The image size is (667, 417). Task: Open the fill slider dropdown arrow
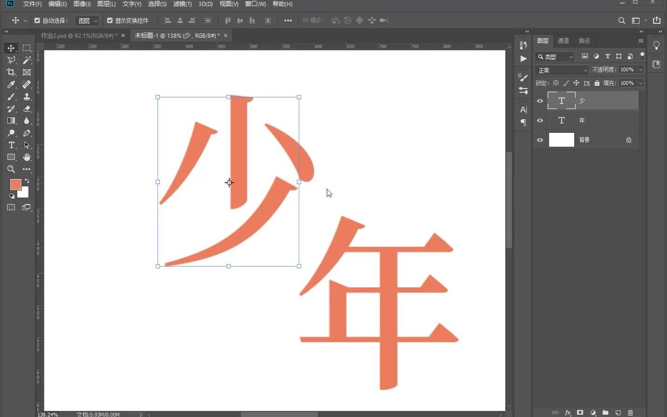tap(640, 83)
